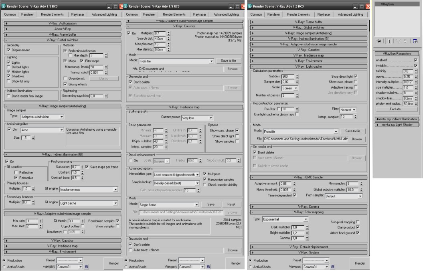Toggle Store direct light in Light cache

click(356, 76)
